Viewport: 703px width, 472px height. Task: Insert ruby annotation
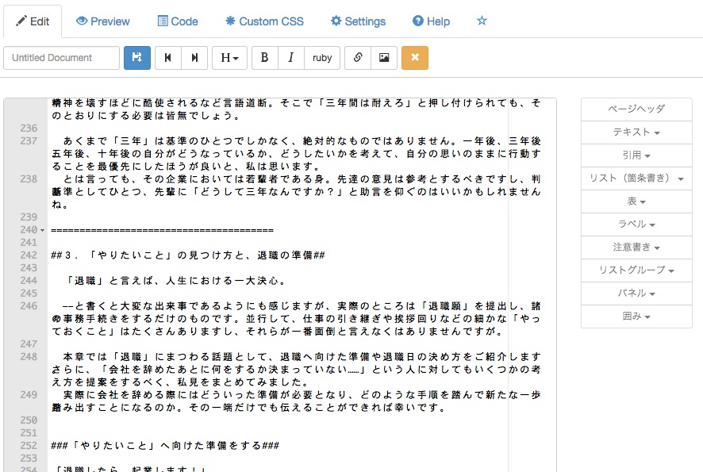pyautogui.click(x=322, y=58)
